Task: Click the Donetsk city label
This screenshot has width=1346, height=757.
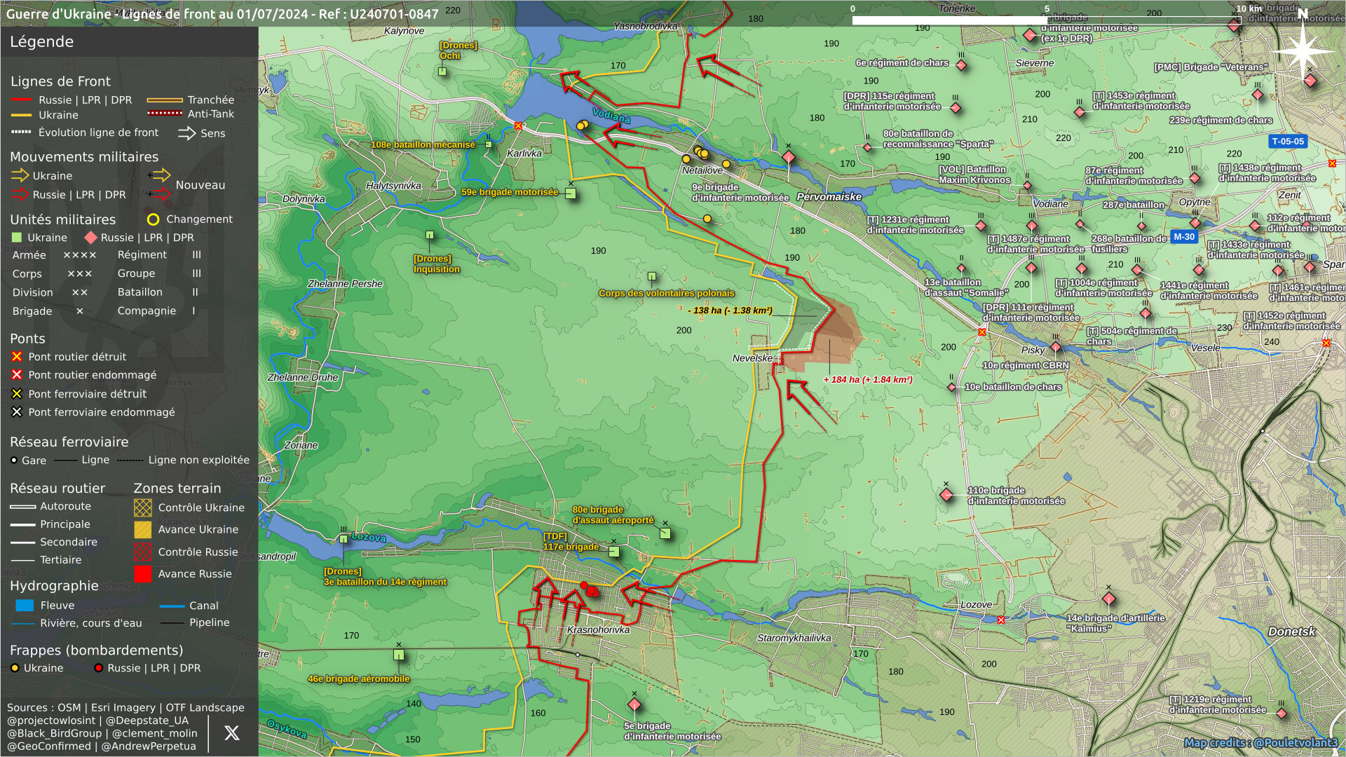Action: pos(1291,632)
